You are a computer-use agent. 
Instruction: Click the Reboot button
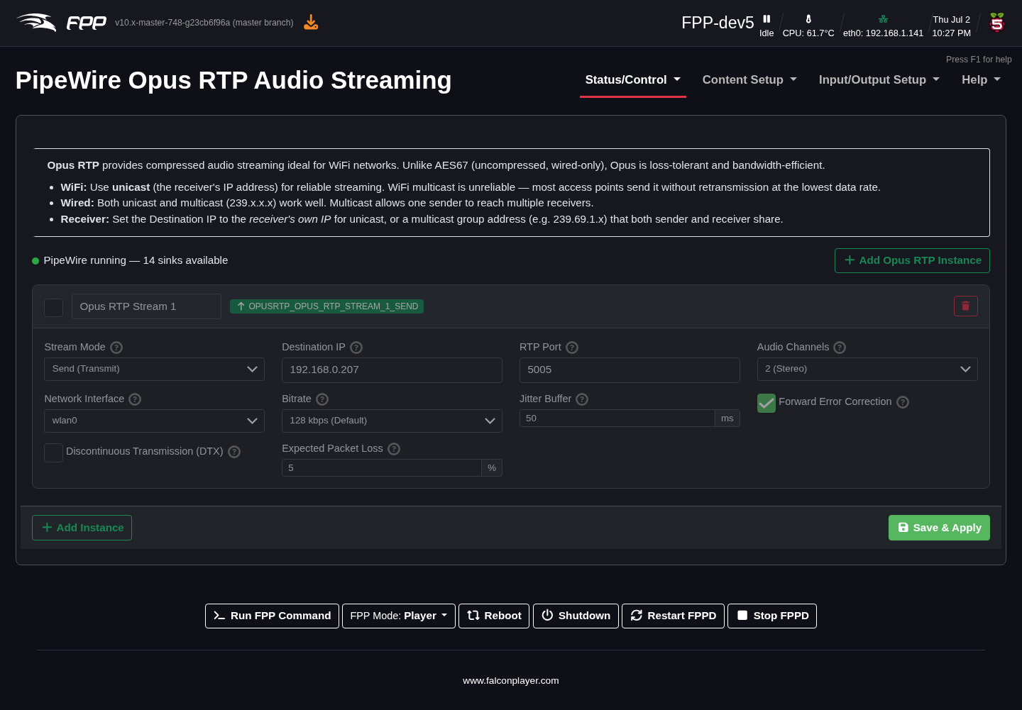tap(494, 616)
